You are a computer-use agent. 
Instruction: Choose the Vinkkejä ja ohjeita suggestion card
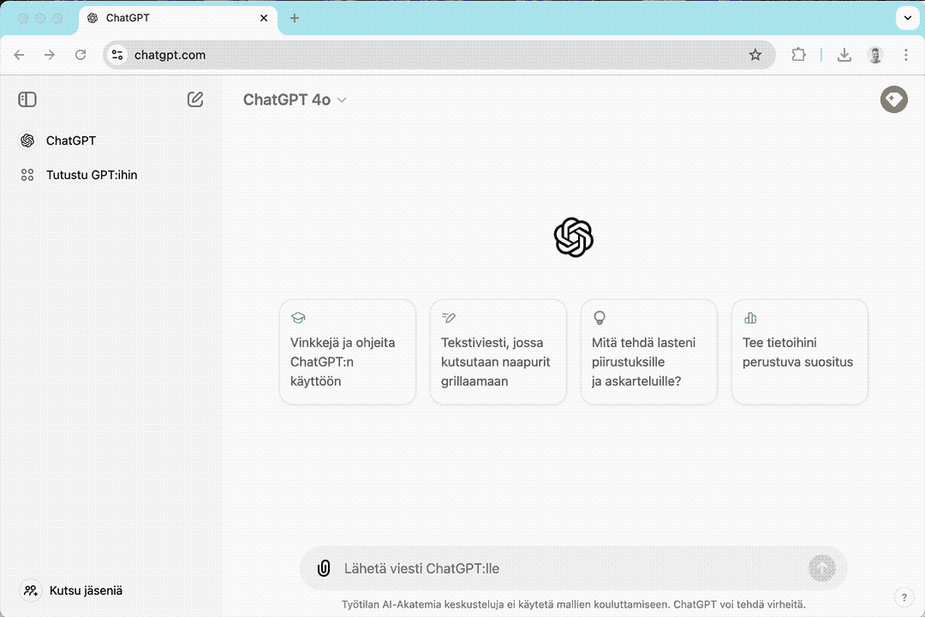click(x=347, y=351)
